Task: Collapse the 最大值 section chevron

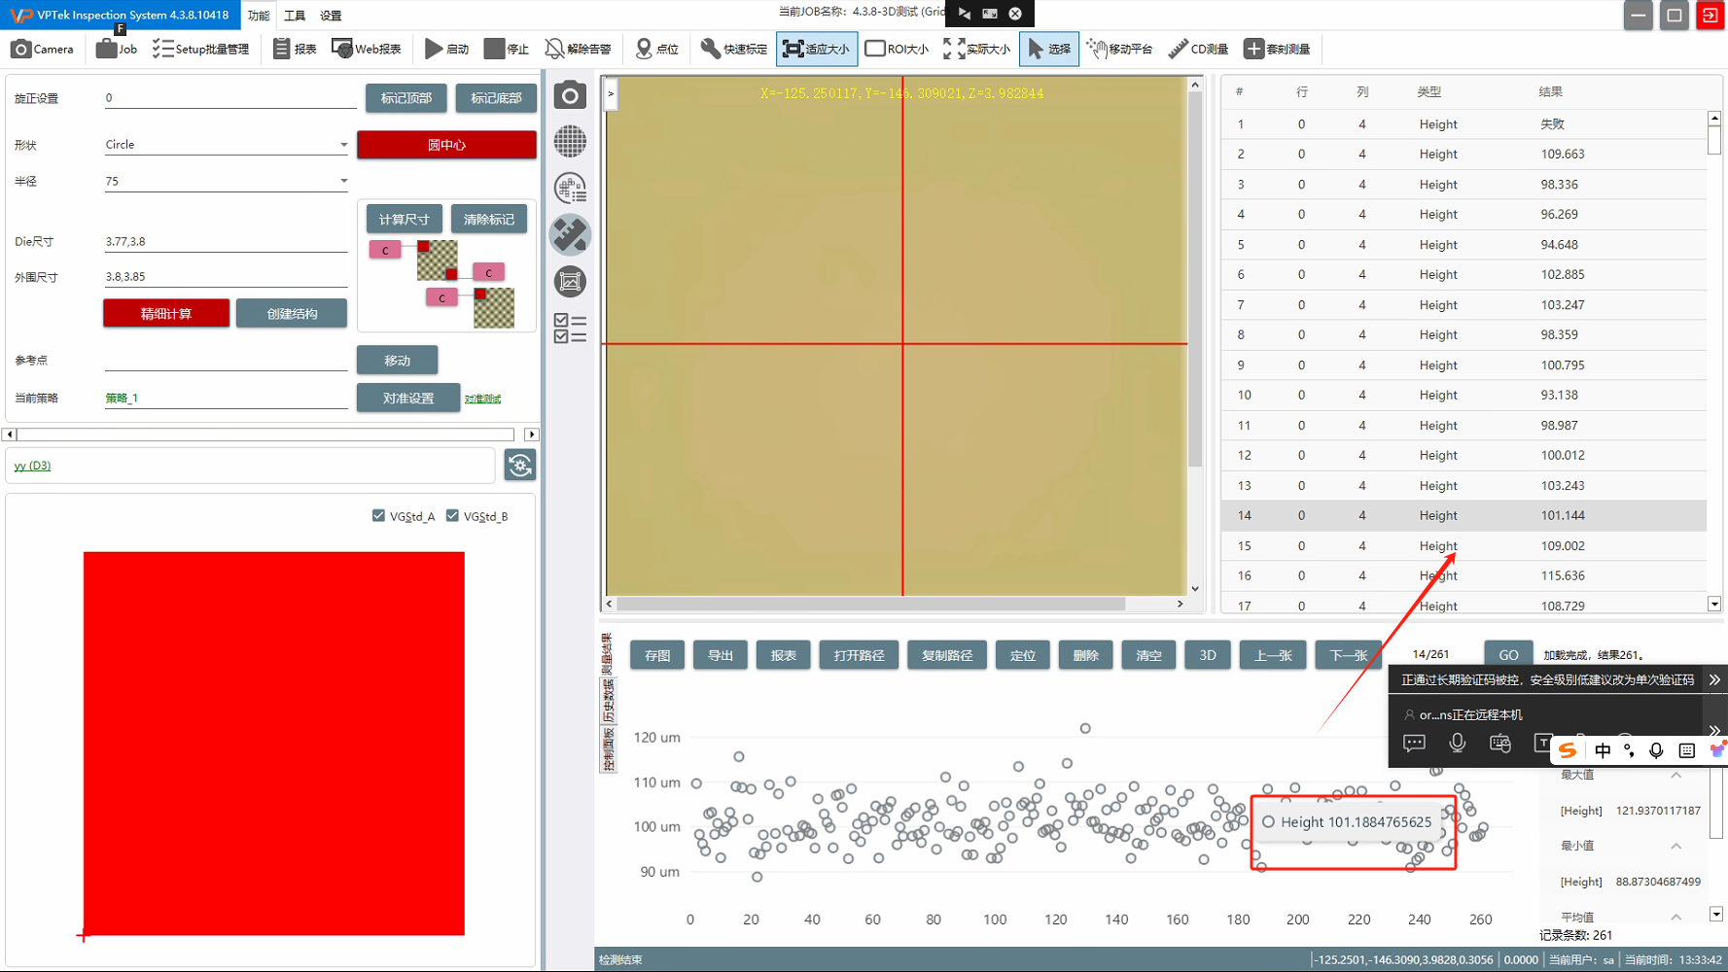Action: pos(1676,775)
